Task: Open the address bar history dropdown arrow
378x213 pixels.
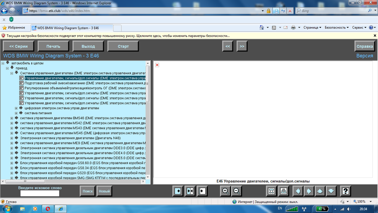Action: (263, 11)
